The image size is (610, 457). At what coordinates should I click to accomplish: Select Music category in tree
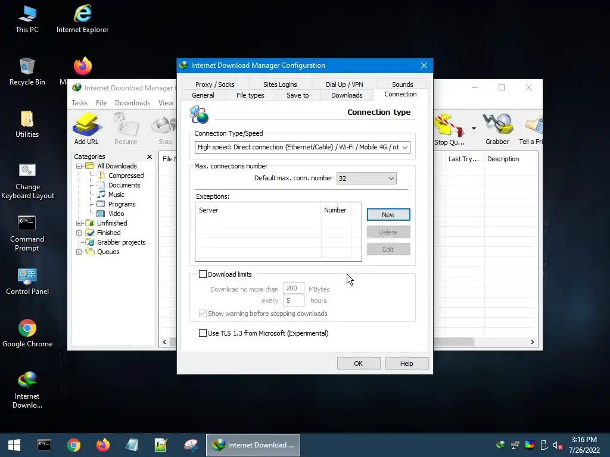coord(116,195)
